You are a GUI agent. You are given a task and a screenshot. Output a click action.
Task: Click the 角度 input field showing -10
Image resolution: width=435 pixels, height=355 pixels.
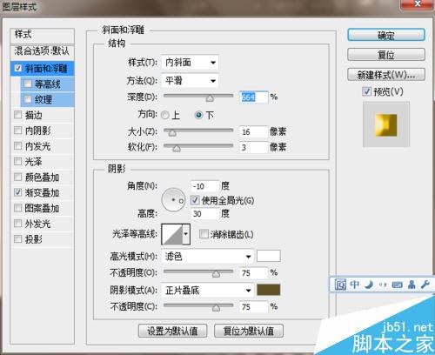[x=204, y=186]
